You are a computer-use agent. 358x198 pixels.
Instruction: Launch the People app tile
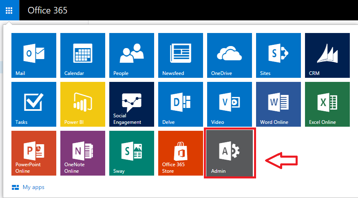click(x=132, y=55)
